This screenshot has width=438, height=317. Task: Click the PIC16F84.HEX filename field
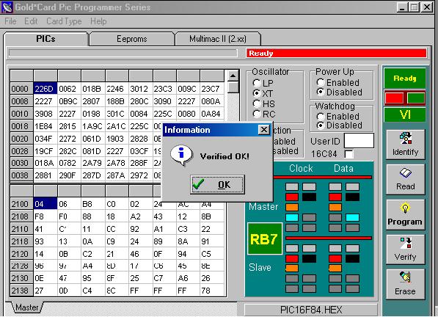pyautogui.click(x=311, y=310)
